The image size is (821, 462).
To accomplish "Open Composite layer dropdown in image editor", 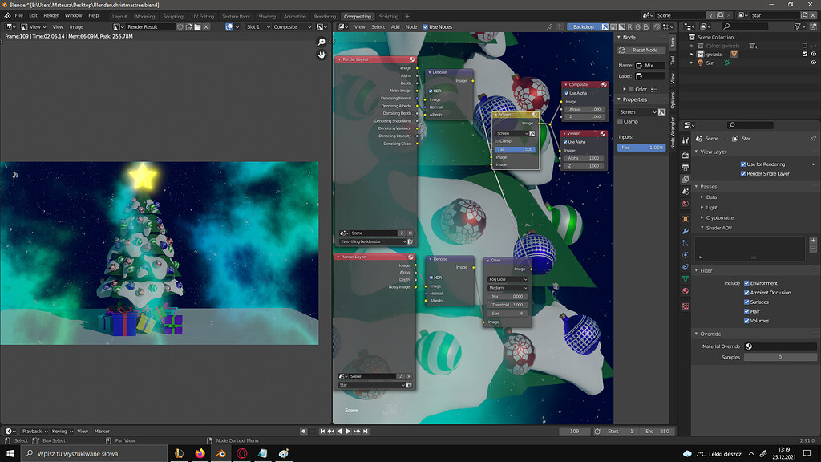I will point(292,26).
